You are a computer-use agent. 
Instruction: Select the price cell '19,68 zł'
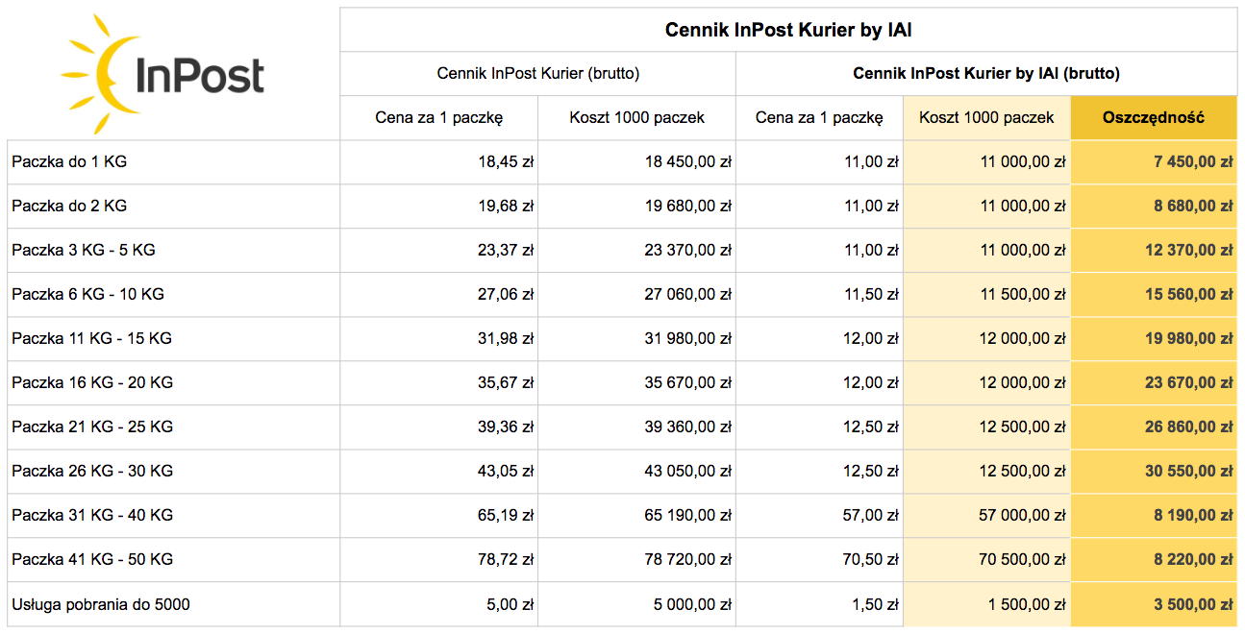coord(439,207)
